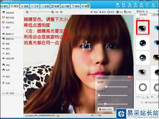Select the 磨皮祛痘 skin smoothing tool
Viewport: 159px width, 119px height.
point(8,17)
